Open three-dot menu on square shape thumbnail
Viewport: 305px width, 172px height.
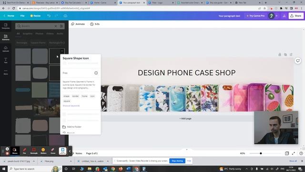click(x=62, y=51)
